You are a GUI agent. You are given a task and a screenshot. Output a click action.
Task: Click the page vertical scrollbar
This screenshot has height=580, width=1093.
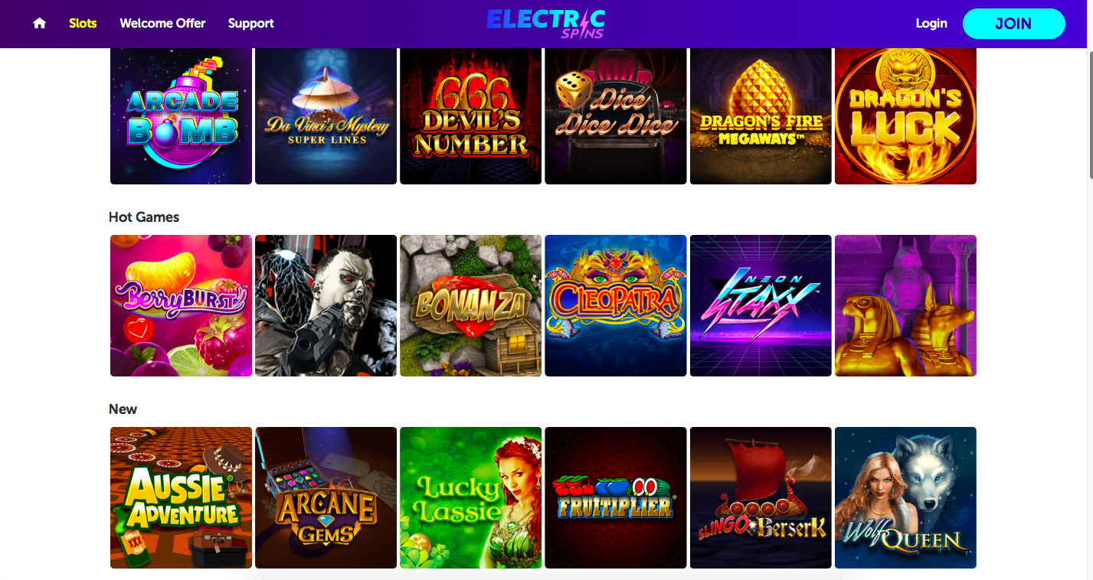(x=1089, y=115)
